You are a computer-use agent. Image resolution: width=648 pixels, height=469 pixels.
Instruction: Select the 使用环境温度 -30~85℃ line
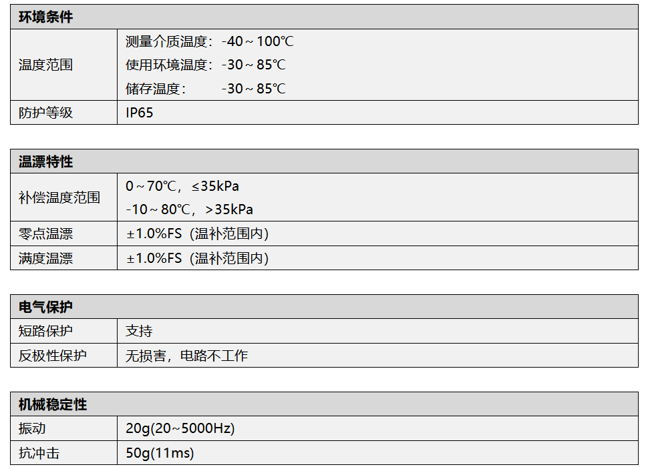[x=205, y=65]
